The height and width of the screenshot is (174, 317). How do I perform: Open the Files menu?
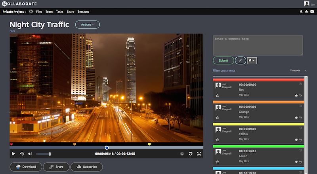(39, 12)
